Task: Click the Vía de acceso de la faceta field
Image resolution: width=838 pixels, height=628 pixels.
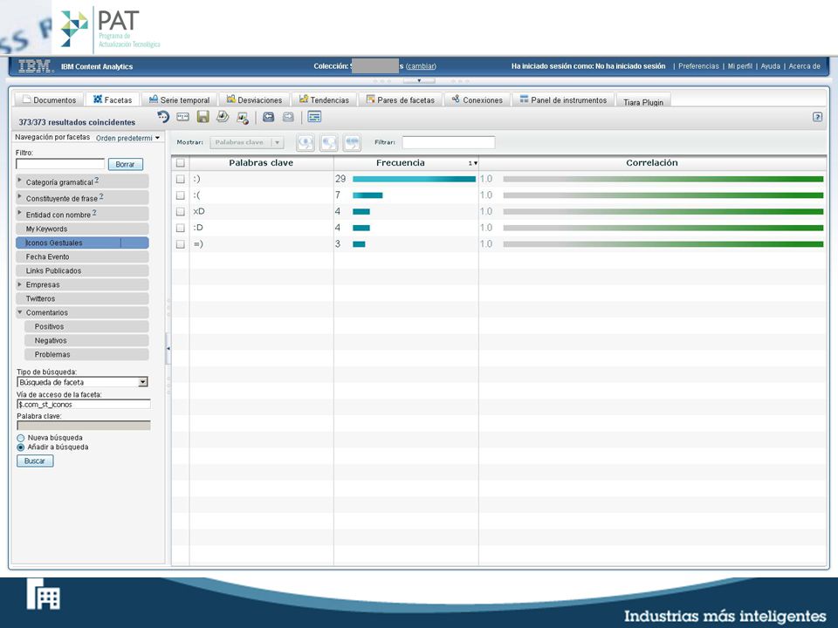Action: pyautogui.click(x=84, y=404)
